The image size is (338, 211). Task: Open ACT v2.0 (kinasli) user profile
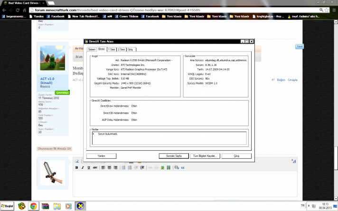(47, 81)
